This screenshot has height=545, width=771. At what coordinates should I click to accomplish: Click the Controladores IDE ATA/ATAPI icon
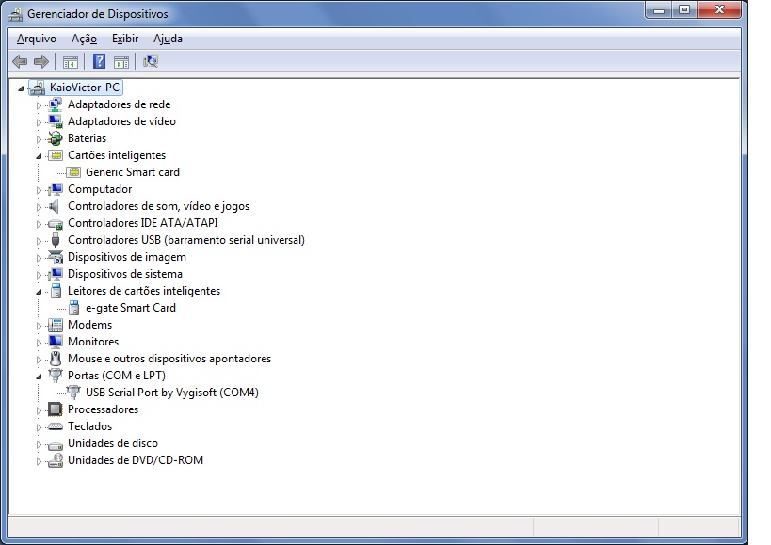coord(55,224)
